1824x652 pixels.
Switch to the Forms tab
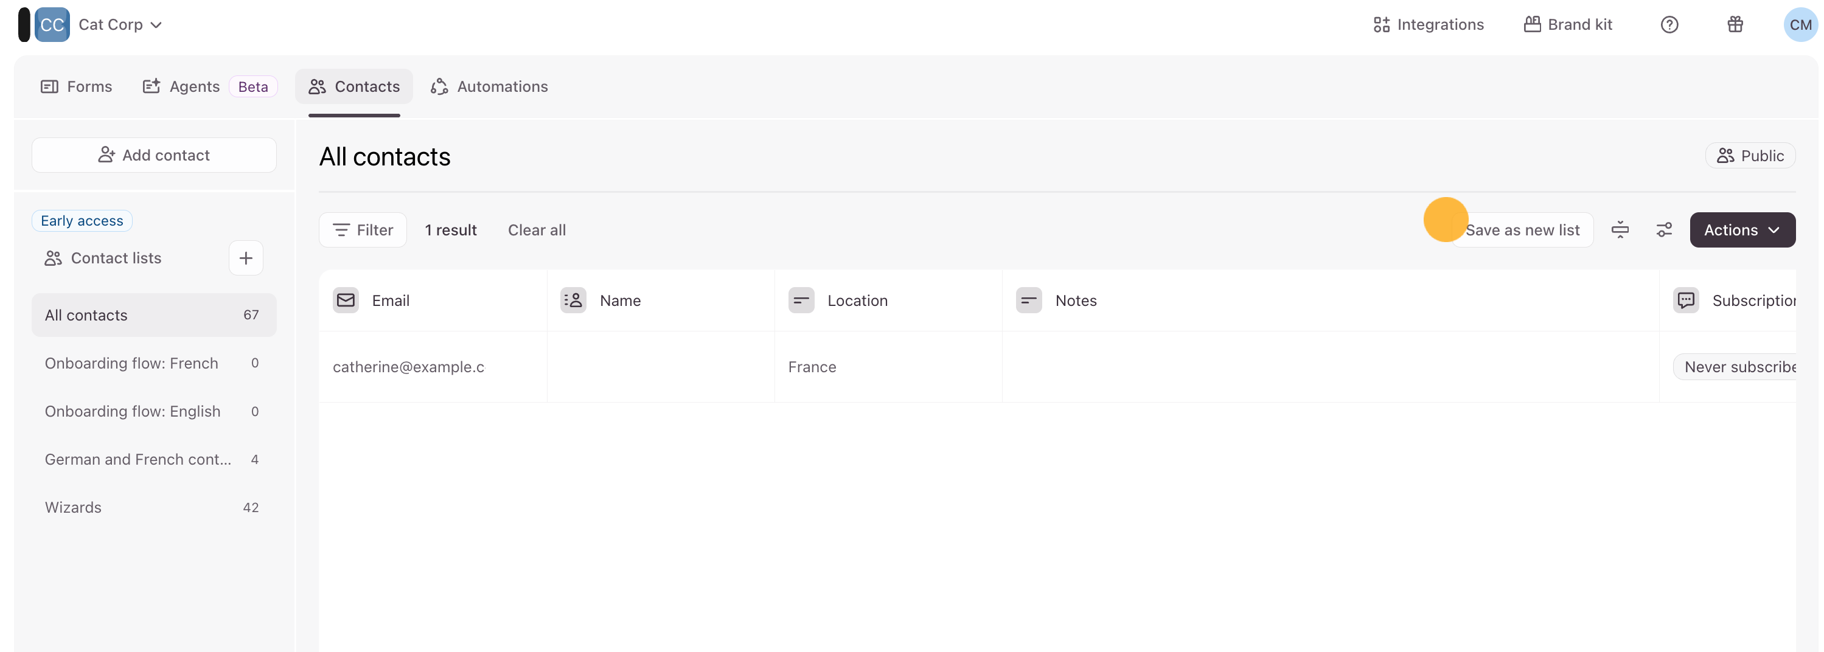(77, 86)
